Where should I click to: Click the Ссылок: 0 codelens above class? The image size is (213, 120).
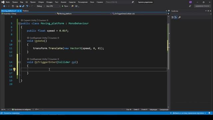(x=43, y=20)
